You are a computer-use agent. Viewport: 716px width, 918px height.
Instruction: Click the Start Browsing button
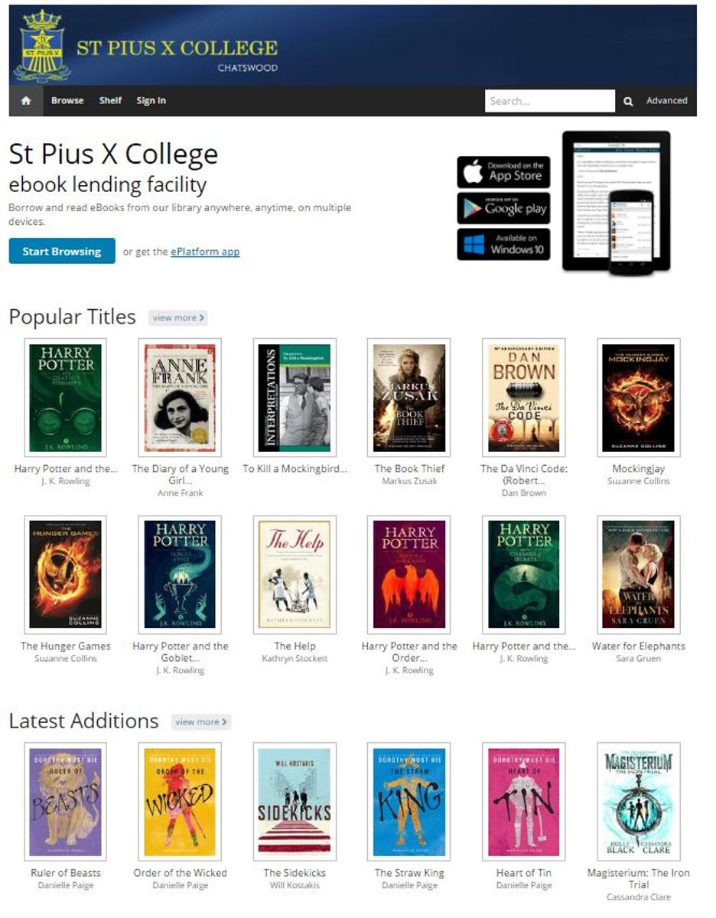click(x=62, y=251)
